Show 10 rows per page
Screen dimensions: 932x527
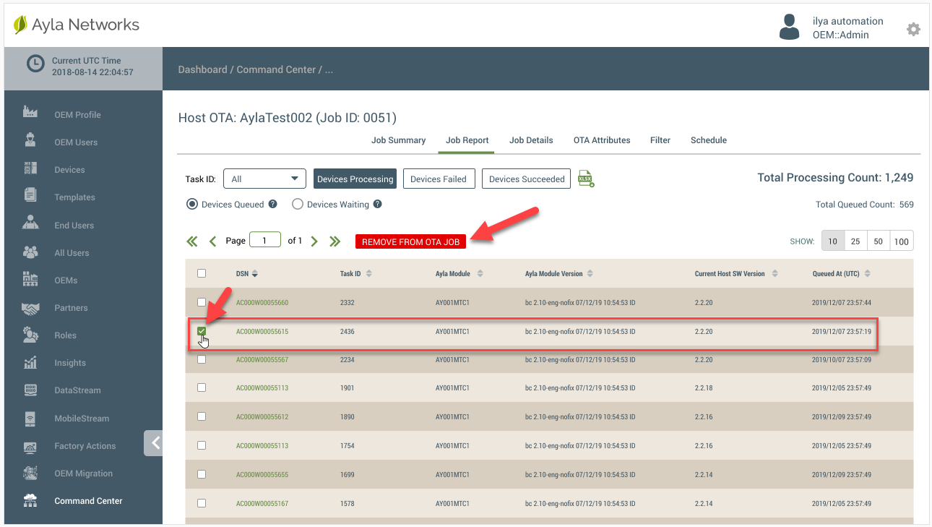(x=833, y=241)
